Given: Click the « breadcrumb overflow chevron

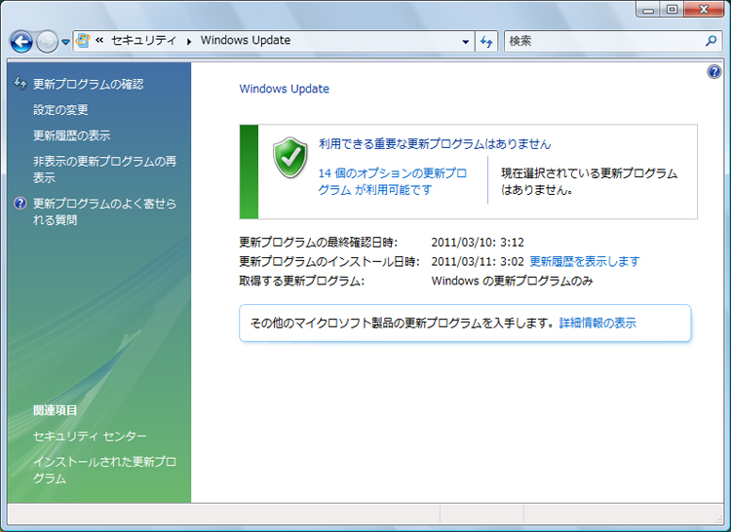Looking at the screenshot, I should [x=99, y=41].
